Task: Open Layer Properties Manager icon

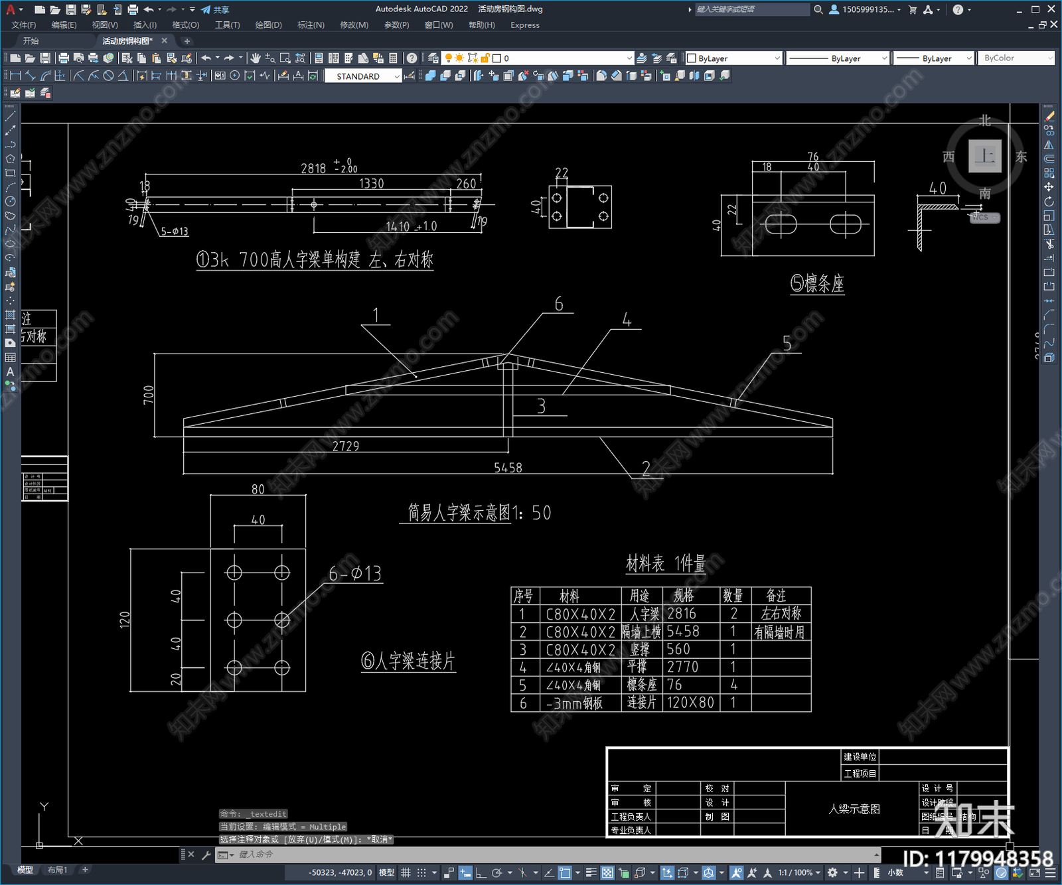Action: coord(433,58)
